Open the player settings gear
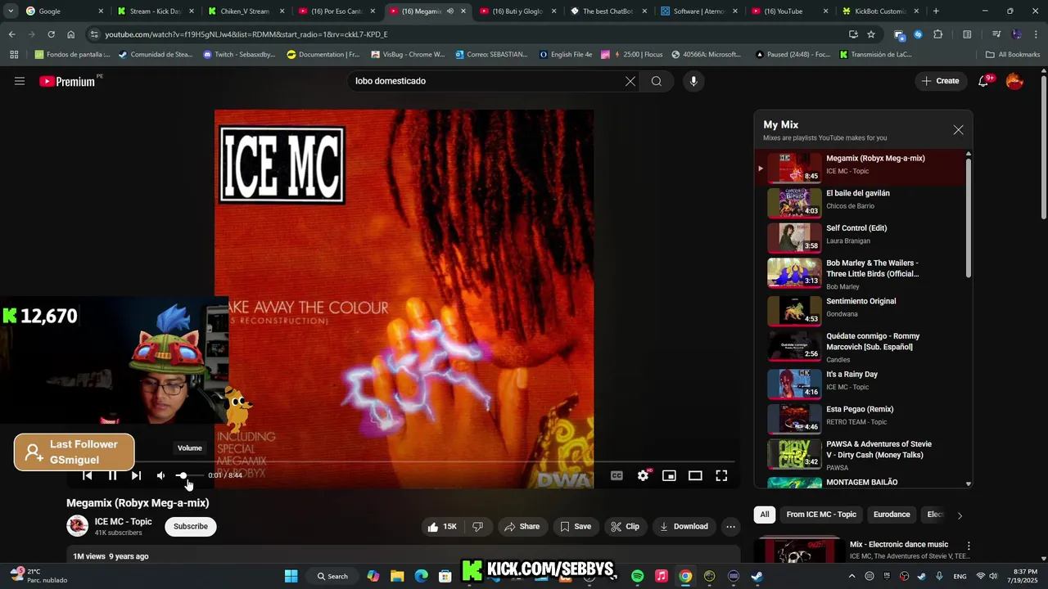Screen dimensions: 1048x589 click(x=644, y=475)
